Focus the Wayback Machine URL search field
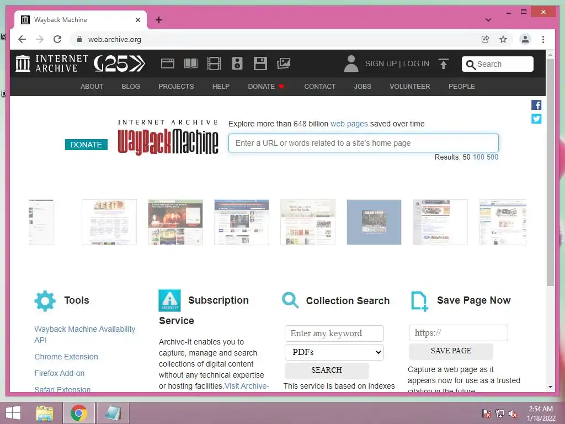 point(363,143)
